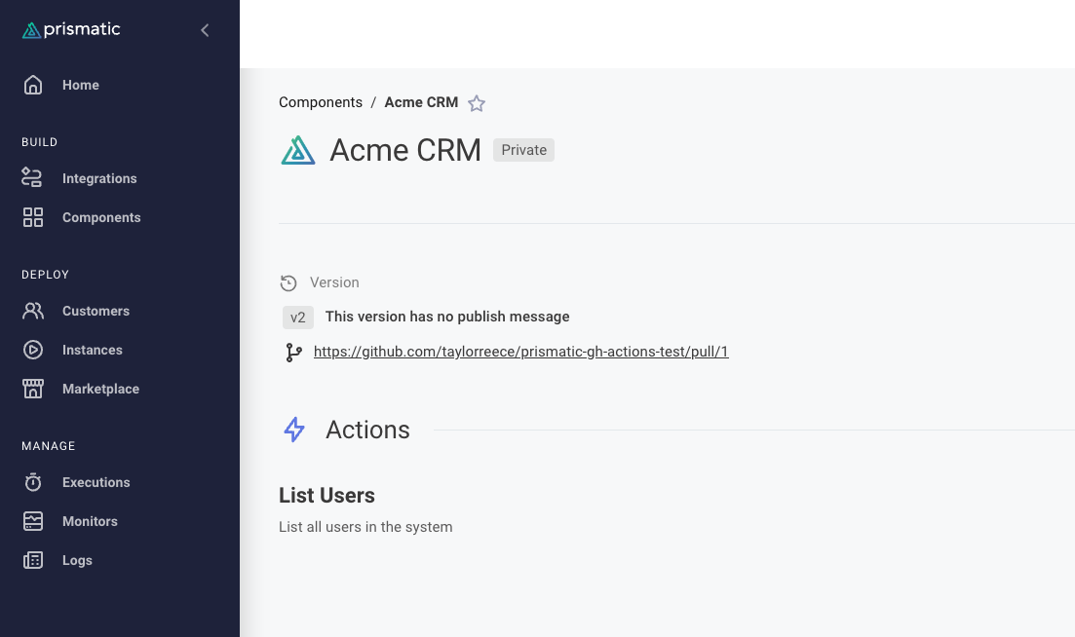Select Marketplace label in the sidebar
Screen dimensions: 1075x637
100,389
